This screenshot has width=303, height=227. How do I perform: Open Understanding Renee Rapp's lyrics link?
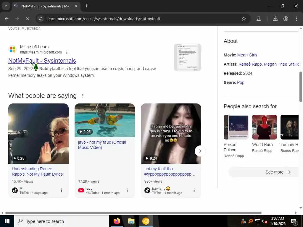[37, 171]
